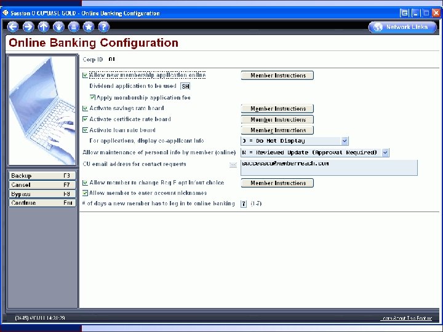The image size is (443, 332).
Task: Toggle Allow member to enter account nicknames
Action: coord(85,193)
